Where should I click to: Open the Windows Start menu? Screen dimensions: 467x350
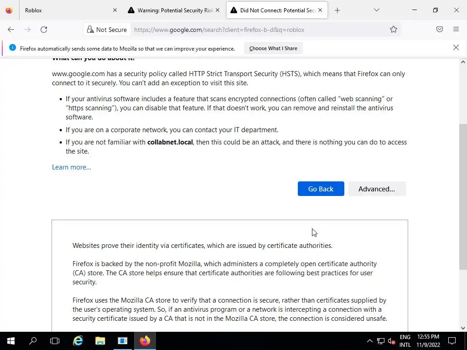pyautogui.click(x=11, y=341)
